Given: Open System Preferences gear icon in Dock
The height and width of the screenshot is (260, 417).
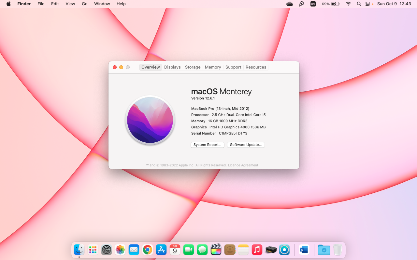Looking at the screenshot, I should (x=107, y=250).
